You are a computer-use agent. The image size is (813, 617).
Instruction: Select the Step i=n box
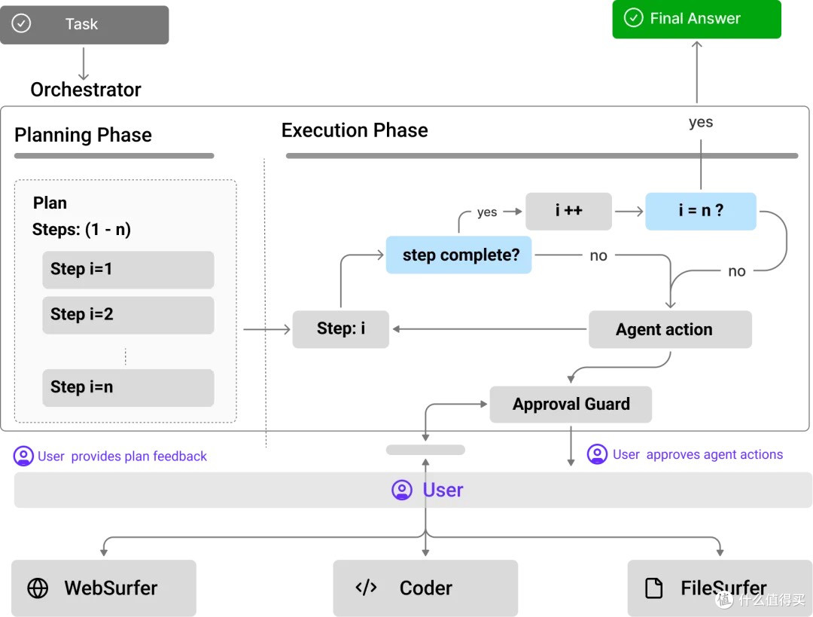coord(128,388)
